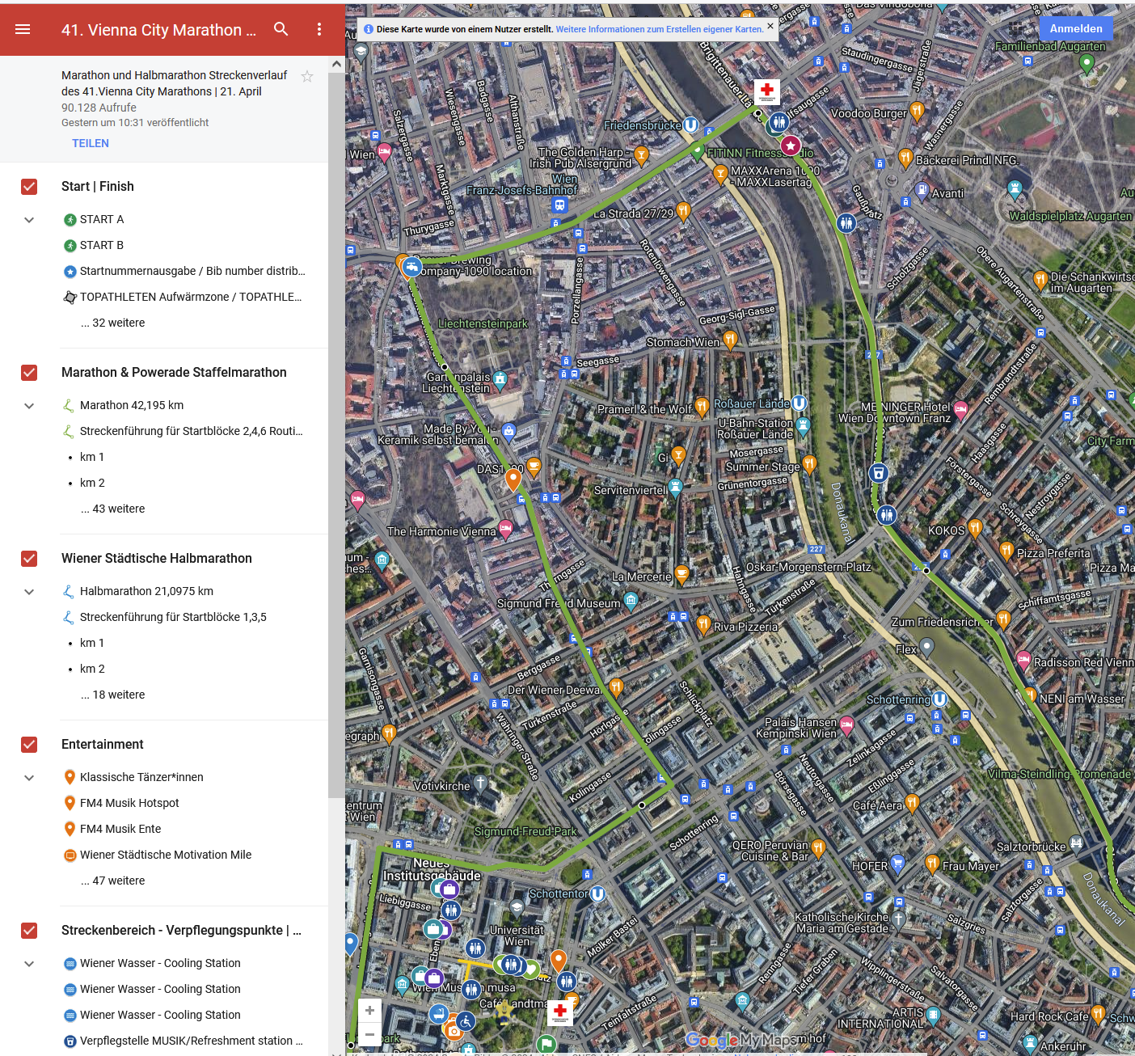This screenshot has height=1056, width=1135.
Task: Click the Wiener Städtische Motivation Mile icon
Action: [70, 855]
